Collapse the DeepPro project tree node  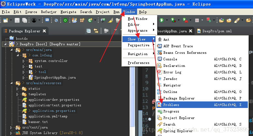point(5,44)
